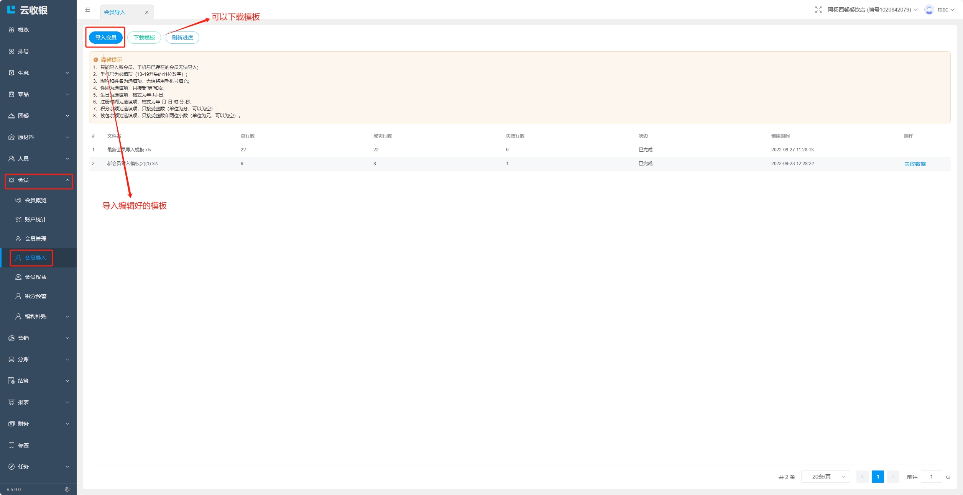Open the 20条/页 page size dropdown

click(x=826, y=477)
